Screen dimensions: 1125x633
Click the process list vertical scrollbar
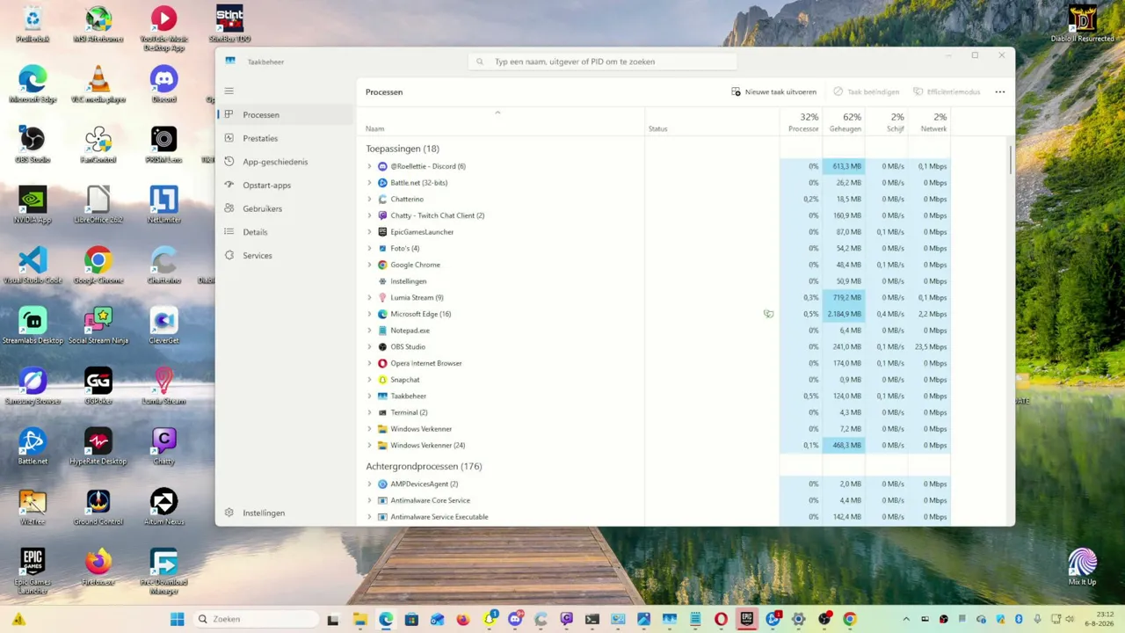(1010, 159)
